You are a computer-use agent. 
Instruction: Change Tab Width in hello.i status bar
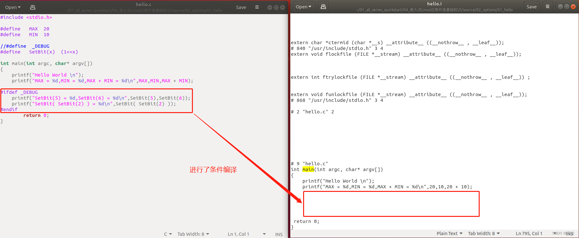[484, 234]
